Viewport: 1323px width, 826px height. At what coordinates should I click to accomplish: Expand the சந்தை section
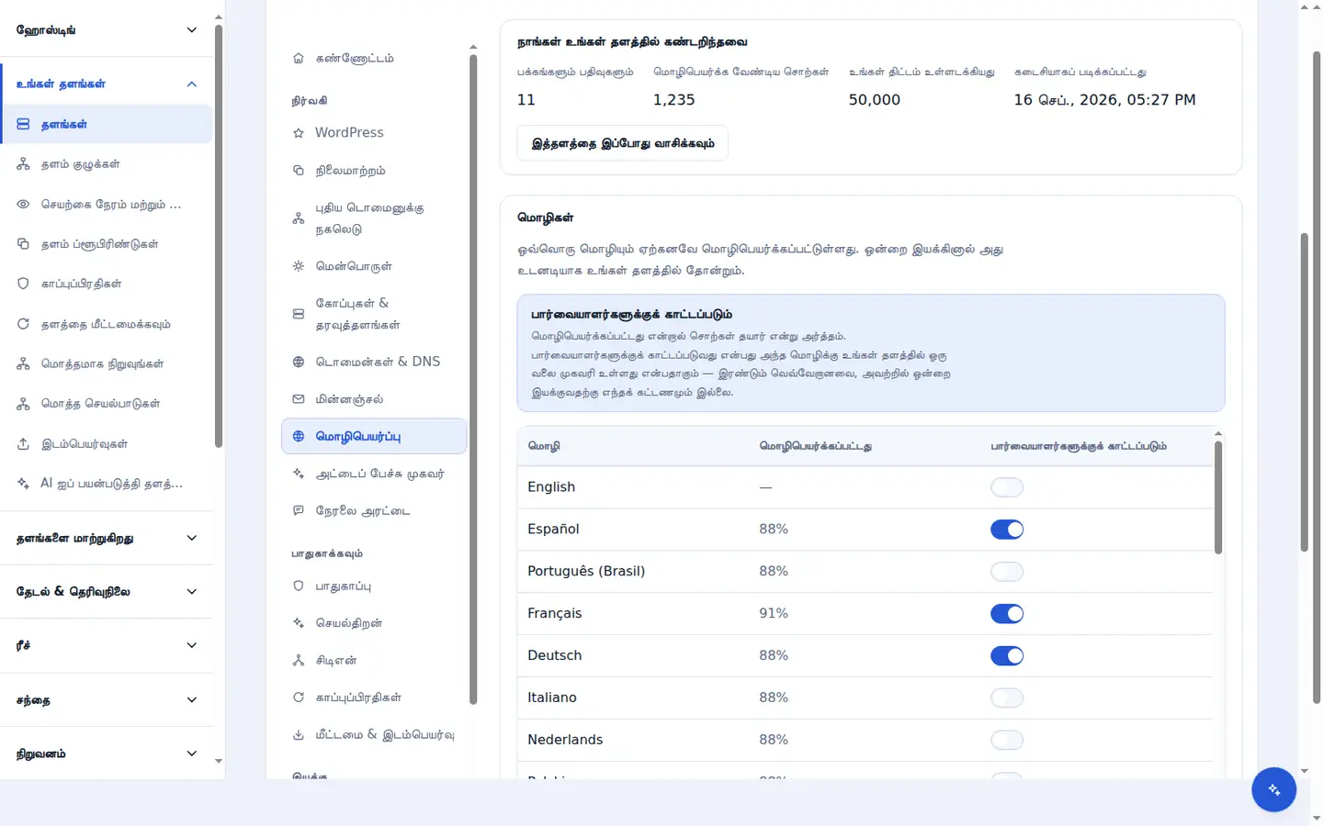pos(107,699)
